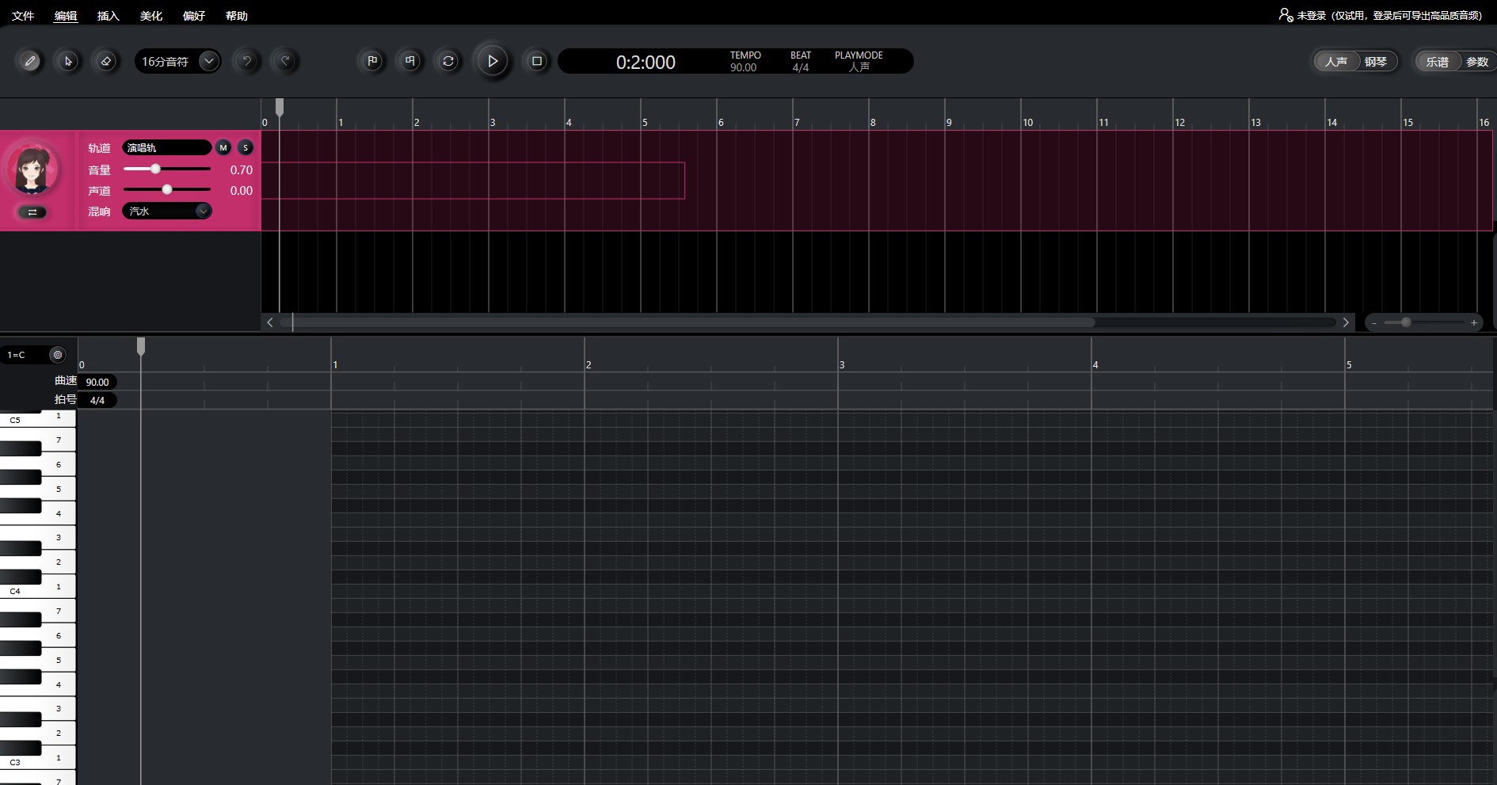Click the zoom in plus button
The width and height of the screenshot is (1497, 785).
pos(1474,323)
